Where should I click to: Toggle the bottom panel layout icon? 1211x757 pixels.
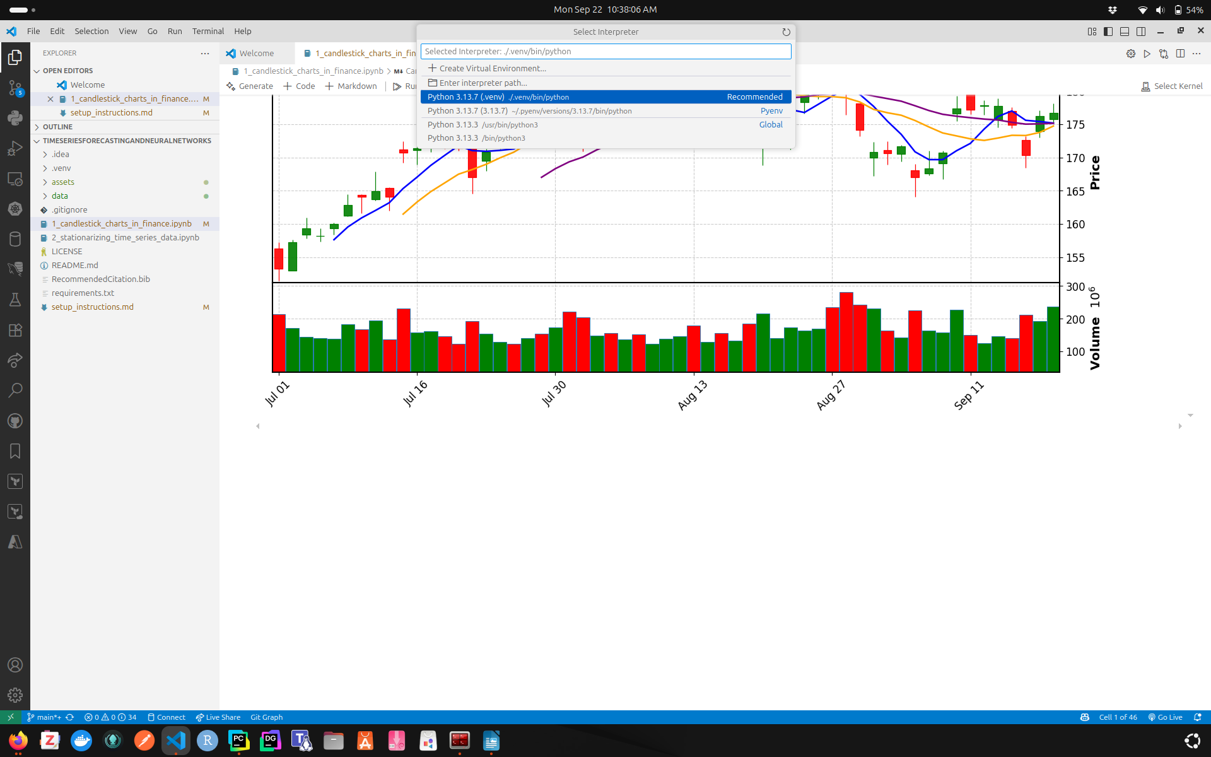[1125, 32]
